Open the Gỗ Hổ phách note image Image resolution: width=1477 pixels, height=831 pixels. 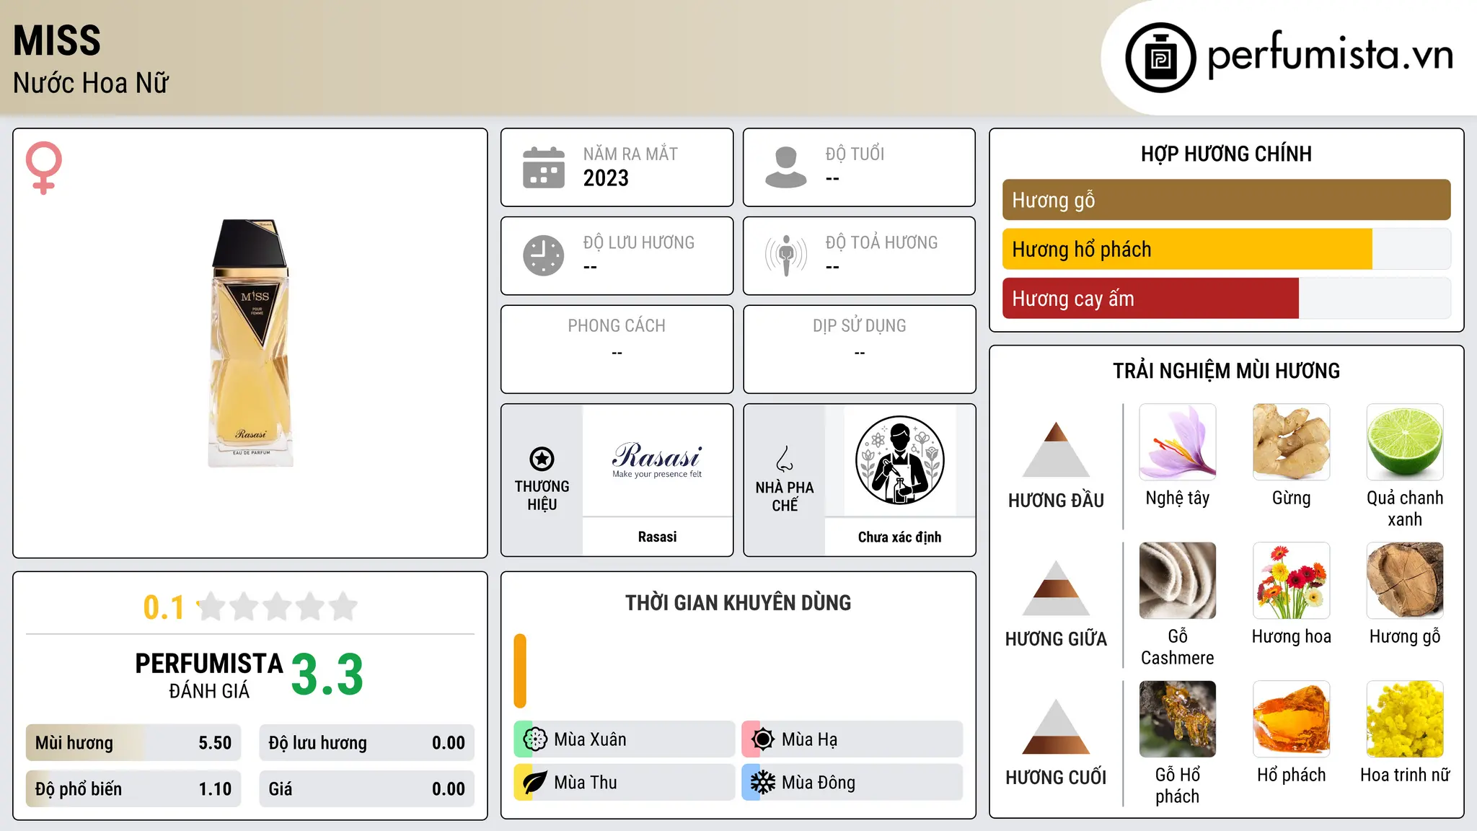coord(1178,719)
